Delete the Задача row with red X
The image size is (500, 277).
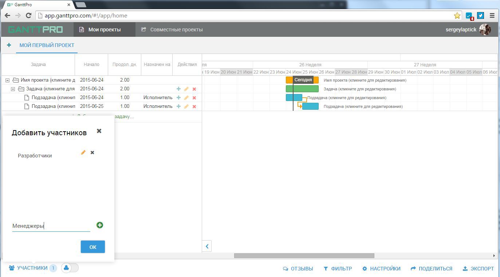click(x=194, y=89)
